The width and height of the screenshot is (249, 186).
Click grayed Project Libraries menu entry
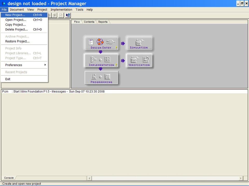point(24,53)
